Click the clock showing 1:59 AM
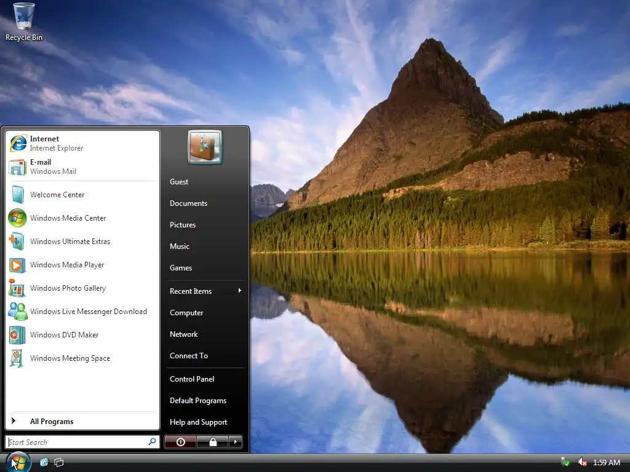 point(606,462)
